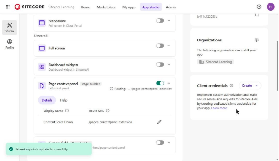Open Organizations settings gear
Screen dimensions: 279x161
[x=256, y=40]
